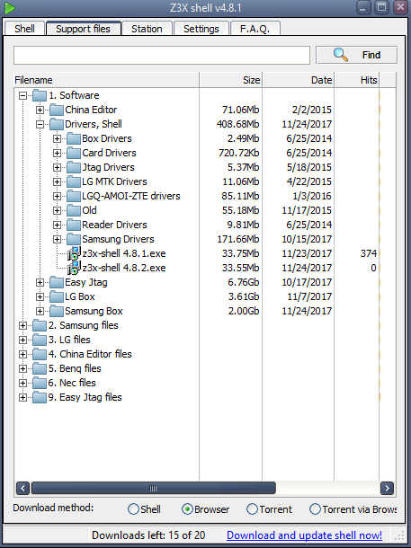The image size is (411, 548).
Task: Click the scrollbar right arrow
Action: (387, 488)
